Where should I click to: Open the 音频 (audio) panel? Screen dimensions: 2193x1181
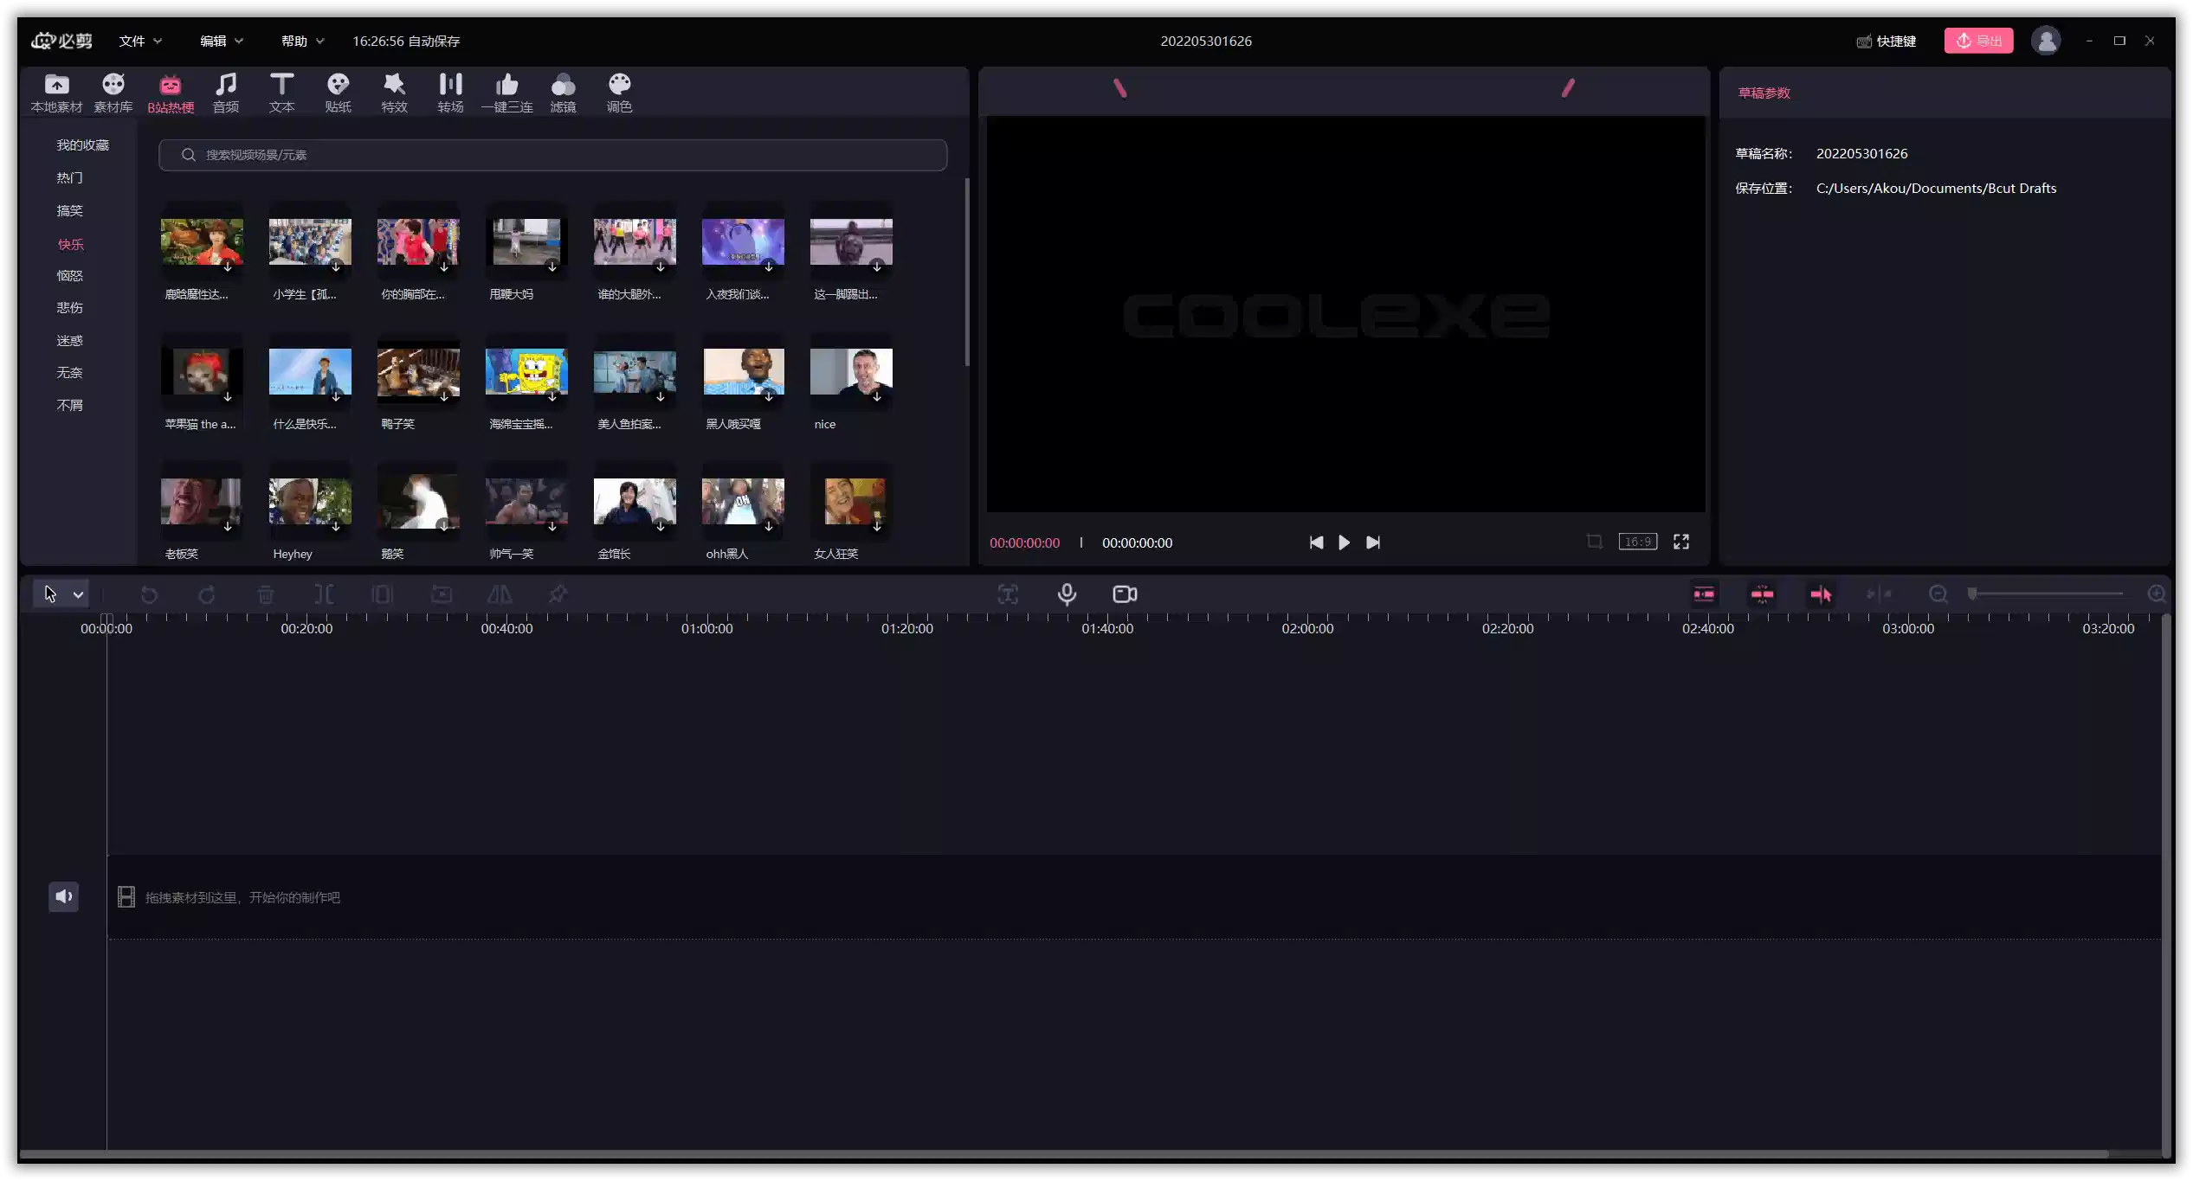(x=225, y=93)
